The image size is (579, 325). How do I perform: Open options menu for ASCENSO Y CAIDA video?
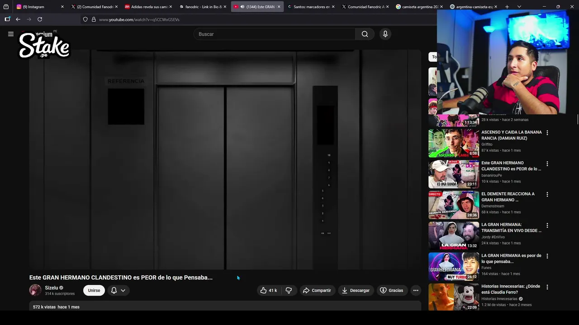[547, 133]
